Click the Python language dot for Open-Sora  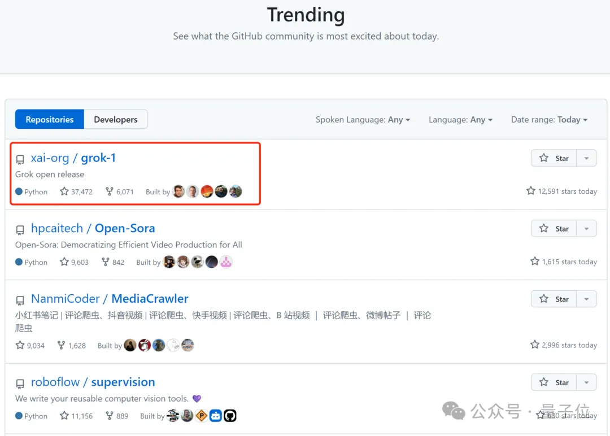(x=19, y=261)
